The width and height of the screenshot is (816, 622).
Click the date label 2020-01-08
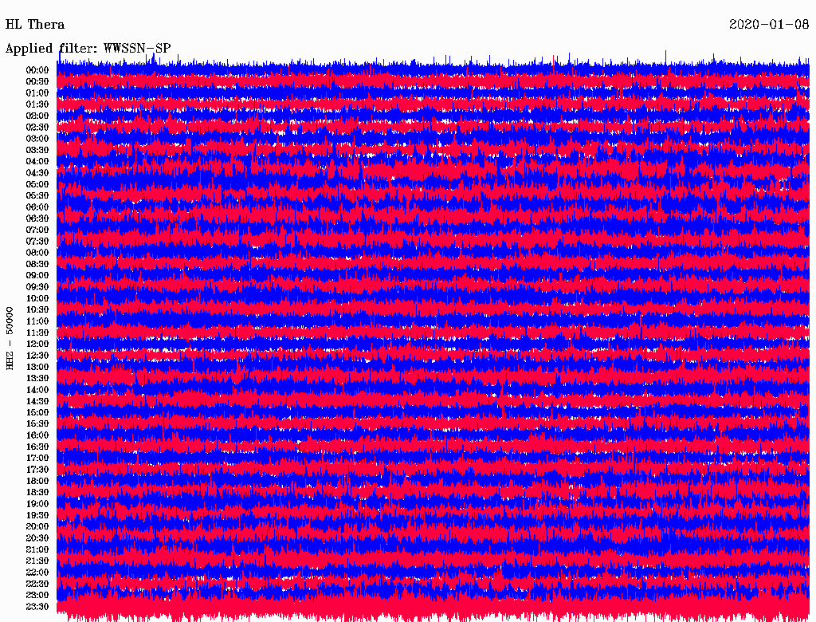pos(769,25)
